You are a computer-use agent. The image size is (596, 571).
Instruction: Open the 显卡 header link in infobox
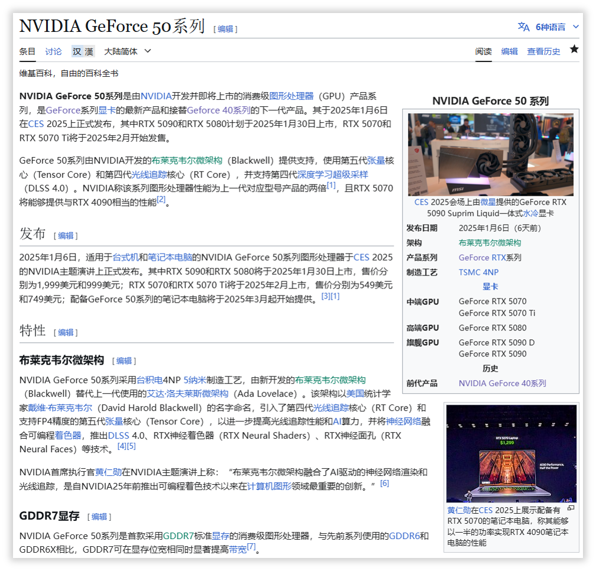[x=490, y=287]
